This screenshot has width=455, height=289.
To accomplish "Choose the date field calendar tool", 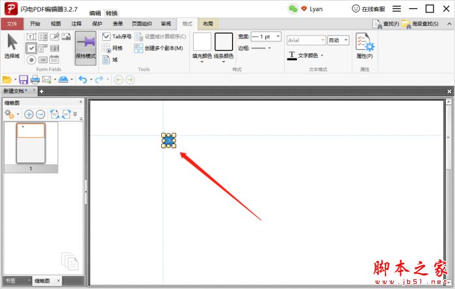I will click(x=55, y=60).
